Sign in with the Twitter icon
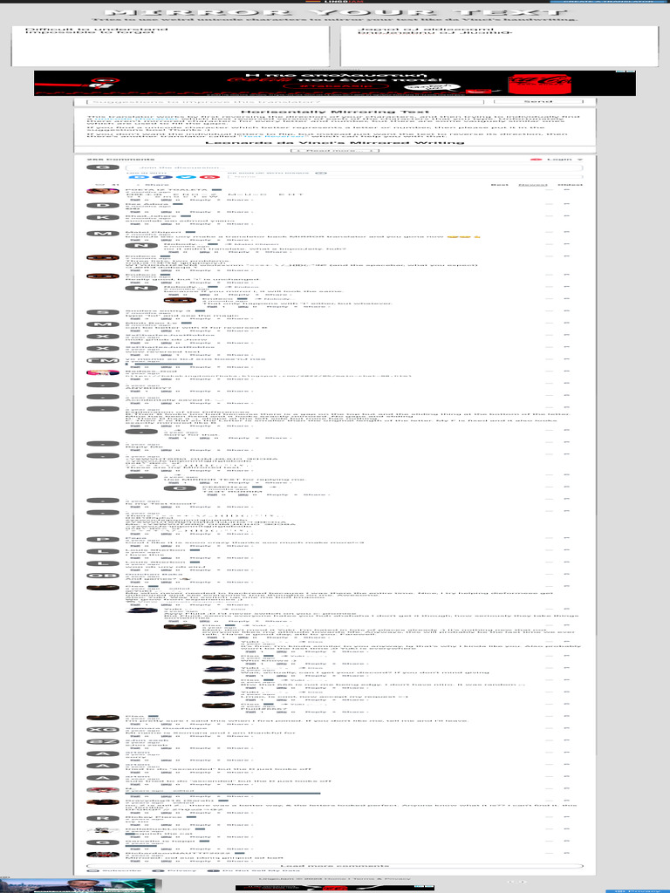 click(187, 177)
